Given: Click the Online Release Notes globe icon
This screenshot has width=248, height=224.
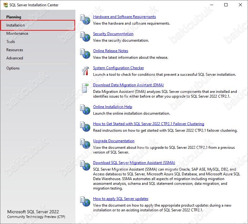Looking at the screenshot, I should pyautogui.click(x=85, y=54).
